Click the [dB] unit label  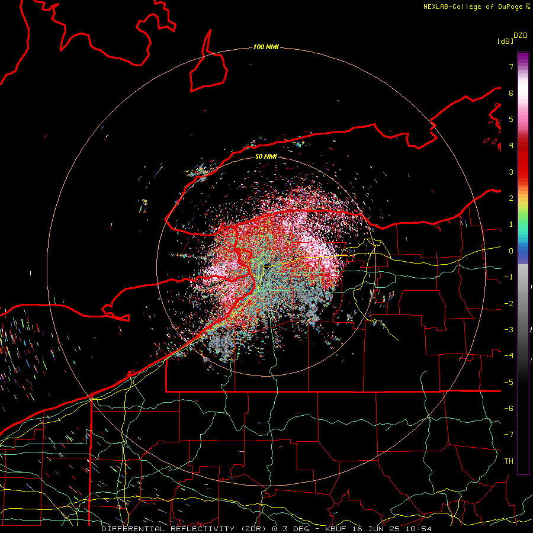pyautogui.click(x=505, y=41)
